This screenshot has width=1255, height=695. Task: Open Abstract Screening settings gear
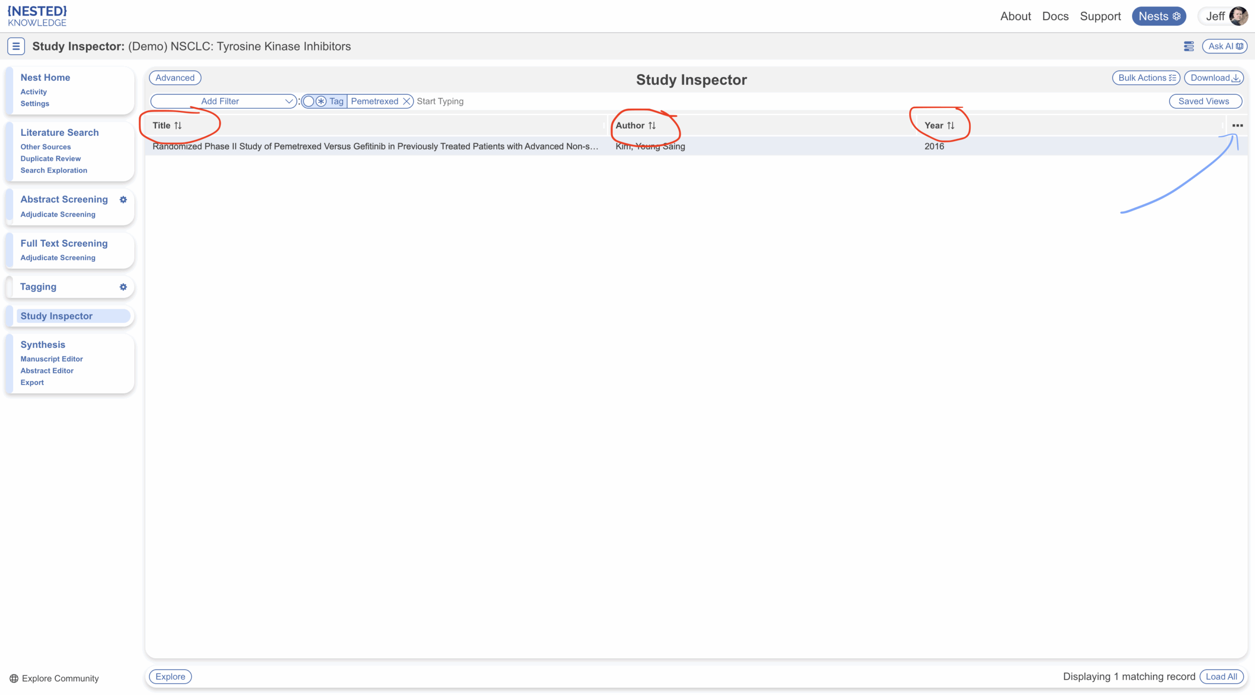coord(123,199)
